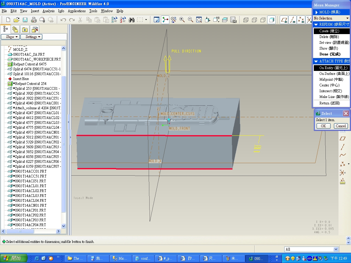Switch display to Hidden Line mode
351x263 pixels.
point(254,20)
